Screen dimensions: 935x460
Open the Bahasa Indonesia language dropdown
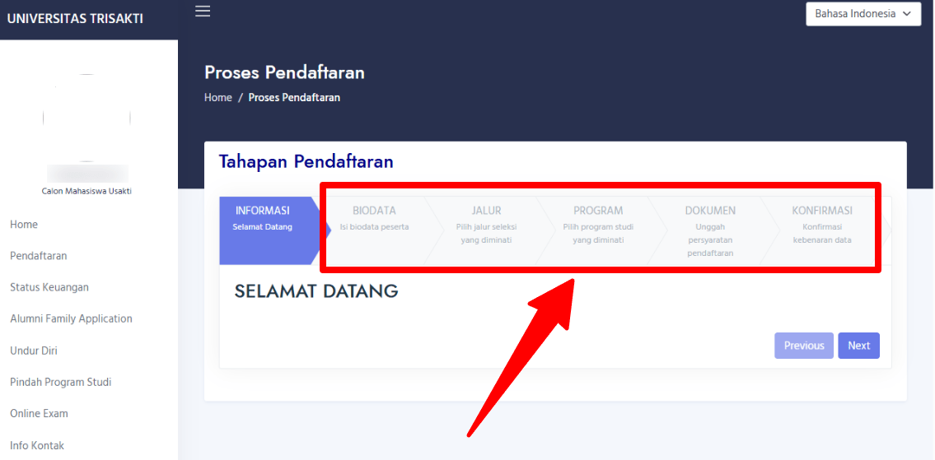pyautogui.click(x=863, y=14)
